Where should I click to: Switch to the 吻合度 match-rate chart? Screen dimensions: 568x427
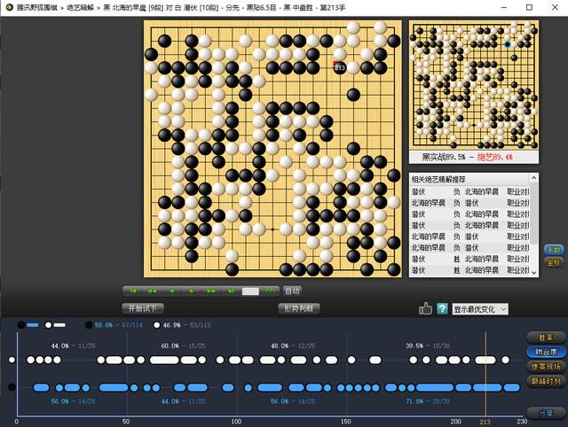(546, 352)
